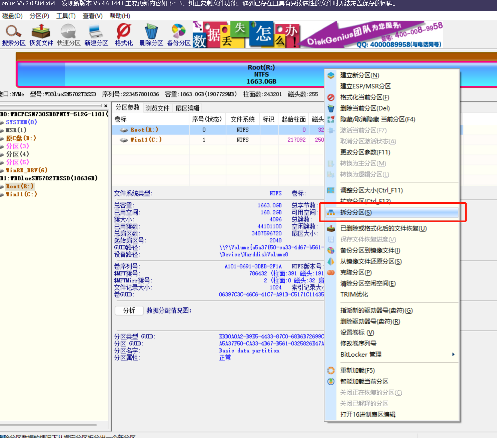Screen dimensions: 497x438
Task: Open the 帮助(H) menu
Action: pyautogui.click(x=120, y=16)
